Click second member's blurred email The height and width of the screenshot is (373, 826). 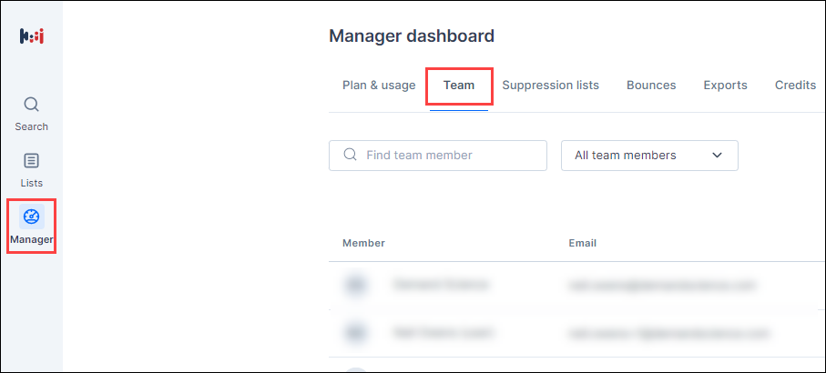[669, 332]
